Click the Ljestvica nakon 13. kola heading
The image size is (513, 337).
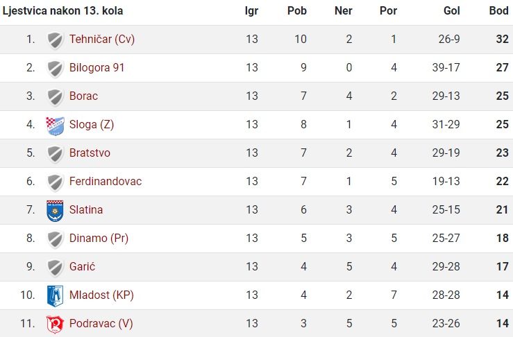click(62, 11)
